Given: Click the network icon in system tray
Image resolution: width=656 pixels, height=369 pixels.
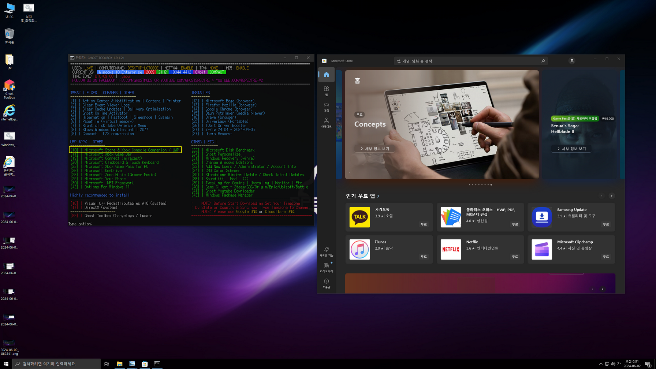Looking at the screenshot, I should pyautogui.click(x=607, y=364).
